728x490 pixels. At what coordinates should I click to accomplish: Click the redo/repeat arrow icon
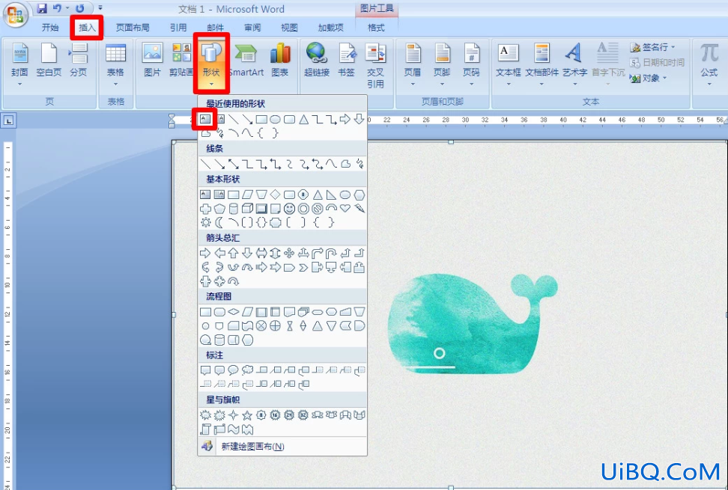[80, 8]
